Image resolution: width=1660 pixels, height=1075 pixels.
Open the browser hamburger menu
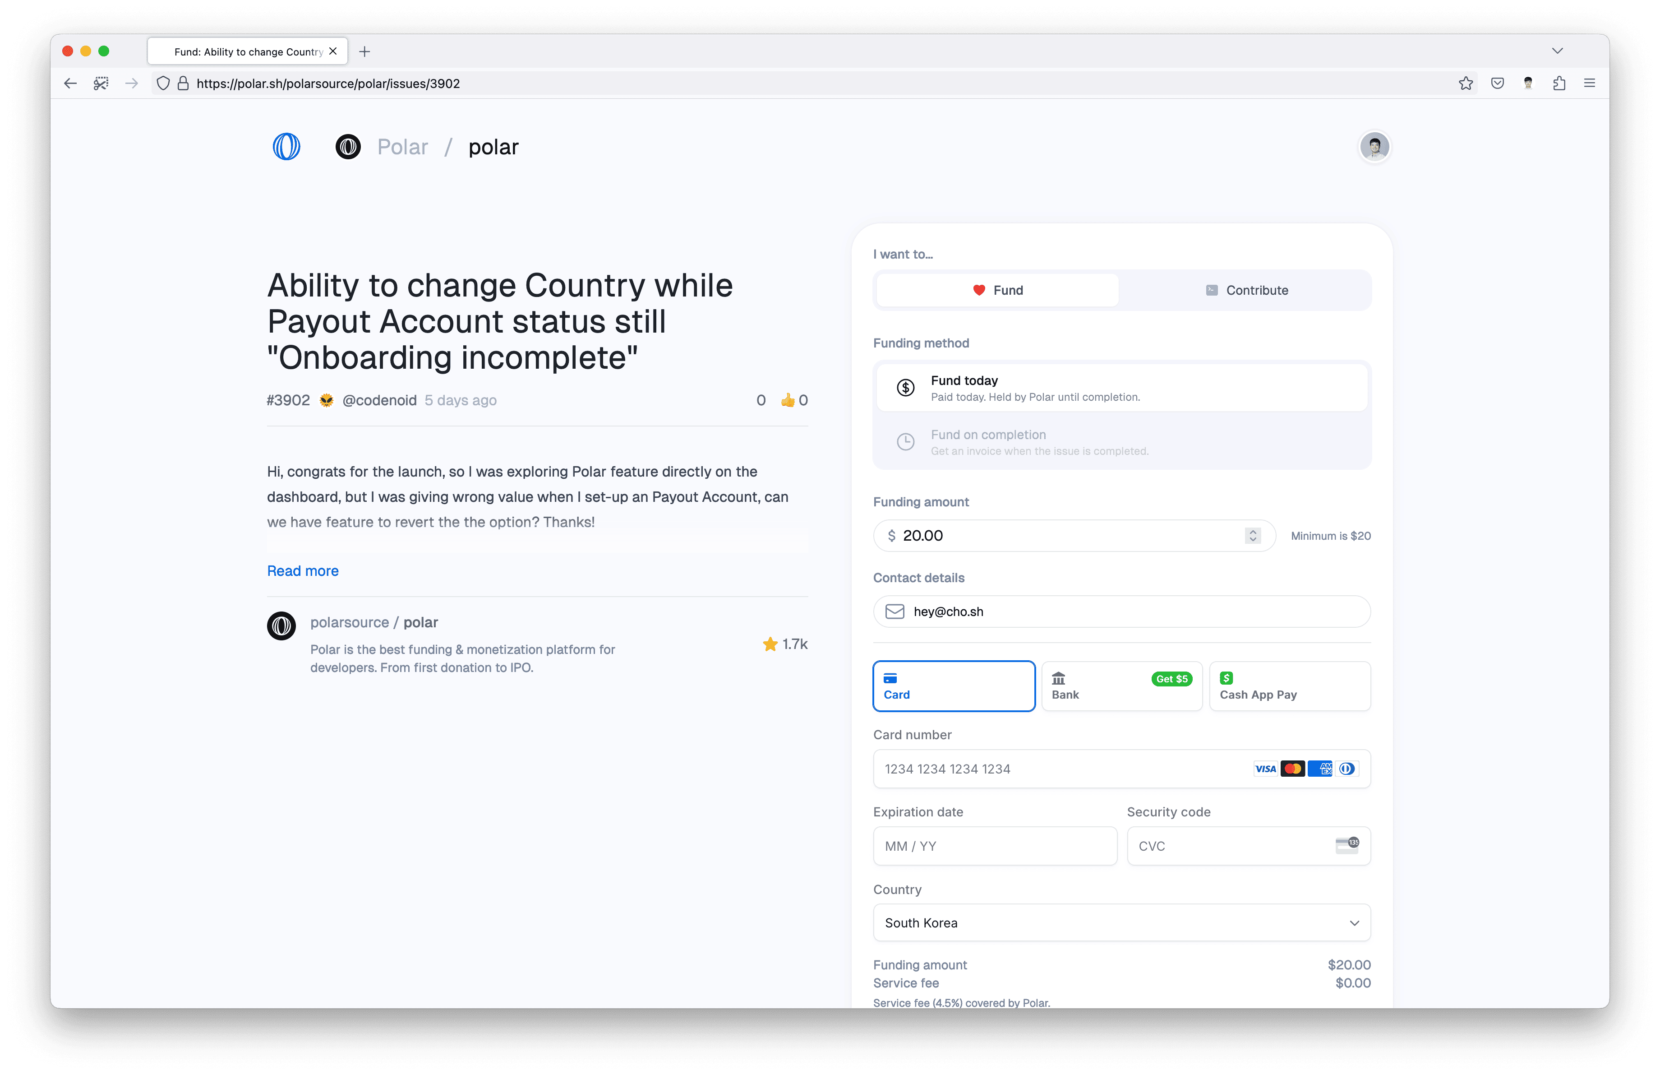[1590, 83]
